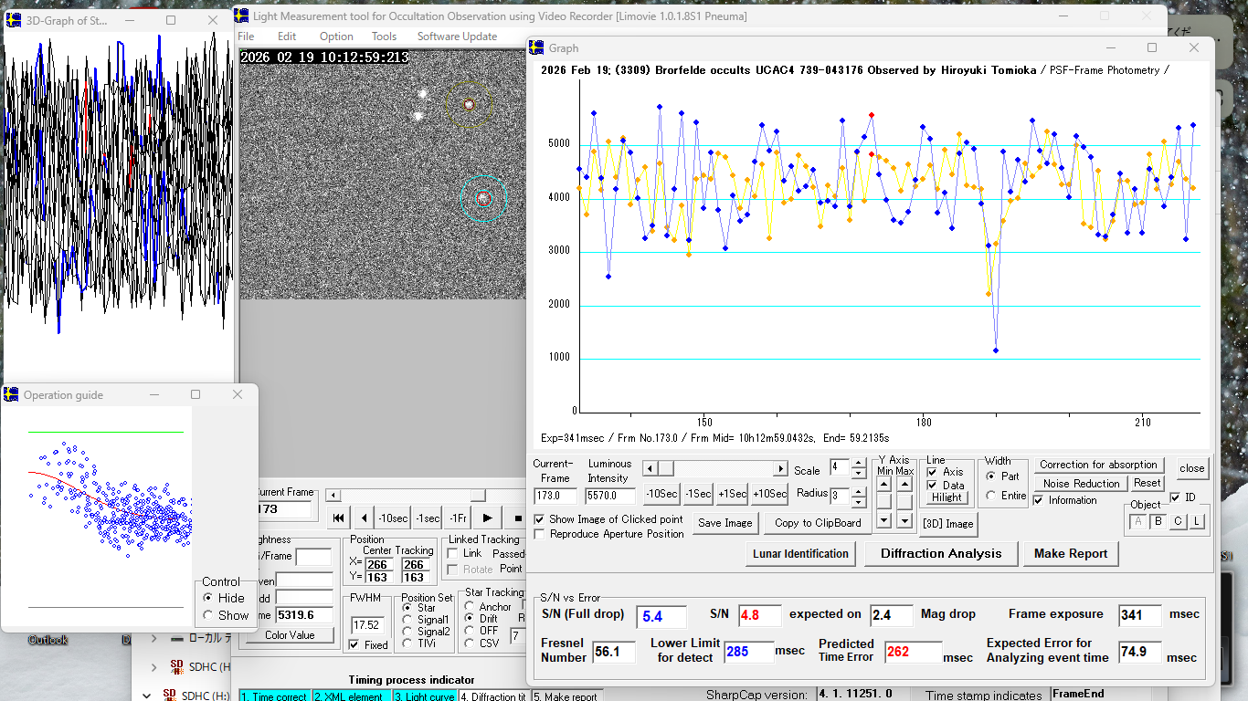Click the video frame position slider thumb

point(477,495)
